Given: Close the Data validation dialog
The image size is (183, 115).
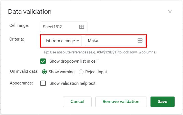Looking at the screenshot, I should [170, 12].
